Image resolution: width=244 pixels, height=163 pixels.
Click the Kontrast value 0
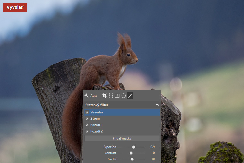tap(154, 153)
